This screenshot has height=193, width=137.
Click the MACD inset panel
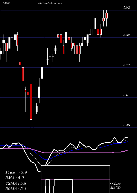75,179
